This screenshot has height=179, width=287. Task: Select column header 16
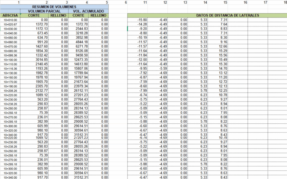(245, 2)
